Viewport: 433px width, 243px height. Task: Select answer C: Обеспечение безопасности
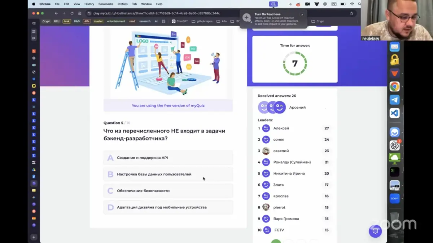point(168,191)
